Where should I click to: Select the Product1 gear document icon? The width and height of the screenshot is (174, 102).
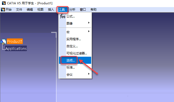point(3,42)
